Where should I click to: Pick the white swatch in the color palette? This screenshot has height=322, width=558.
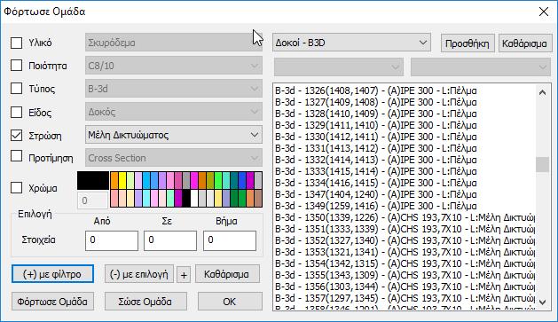[x=194, y=198]
